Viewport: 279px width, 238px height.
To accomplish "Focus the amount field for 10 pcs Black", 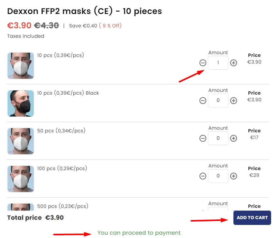I will [x=218, y=101].
